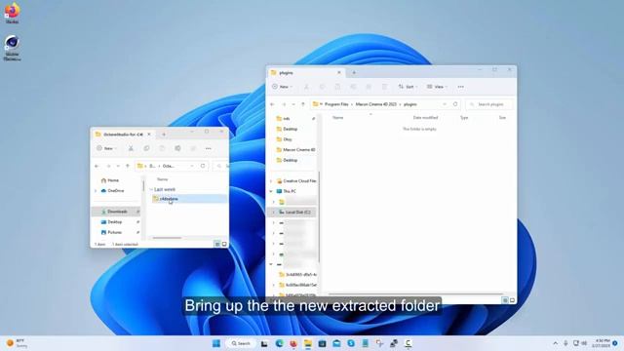The width and height of the screenshot is (624, 351).
Task: Click plugins breadcrumb in address bar
Action: (409, 104)
